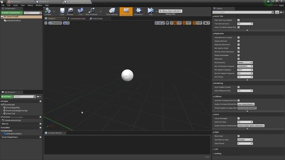Select Event ActorBeginOverlap in the list
Screen dimensions: 285x160
(x=17, y=111)
